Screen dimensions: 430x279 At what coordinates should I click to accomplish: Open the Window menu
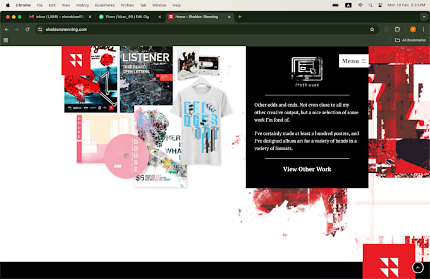tap(159, 5)
